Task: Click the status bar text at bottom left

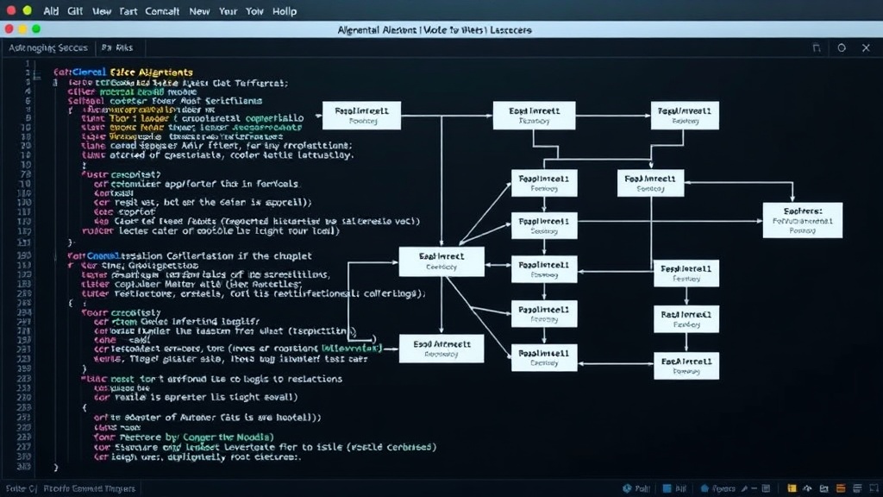Action: tap(71, 488)
